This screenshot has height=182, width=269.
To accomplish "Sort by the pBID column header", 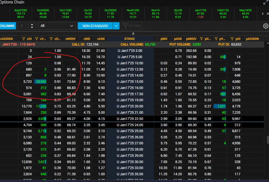I will coord(164,39).
